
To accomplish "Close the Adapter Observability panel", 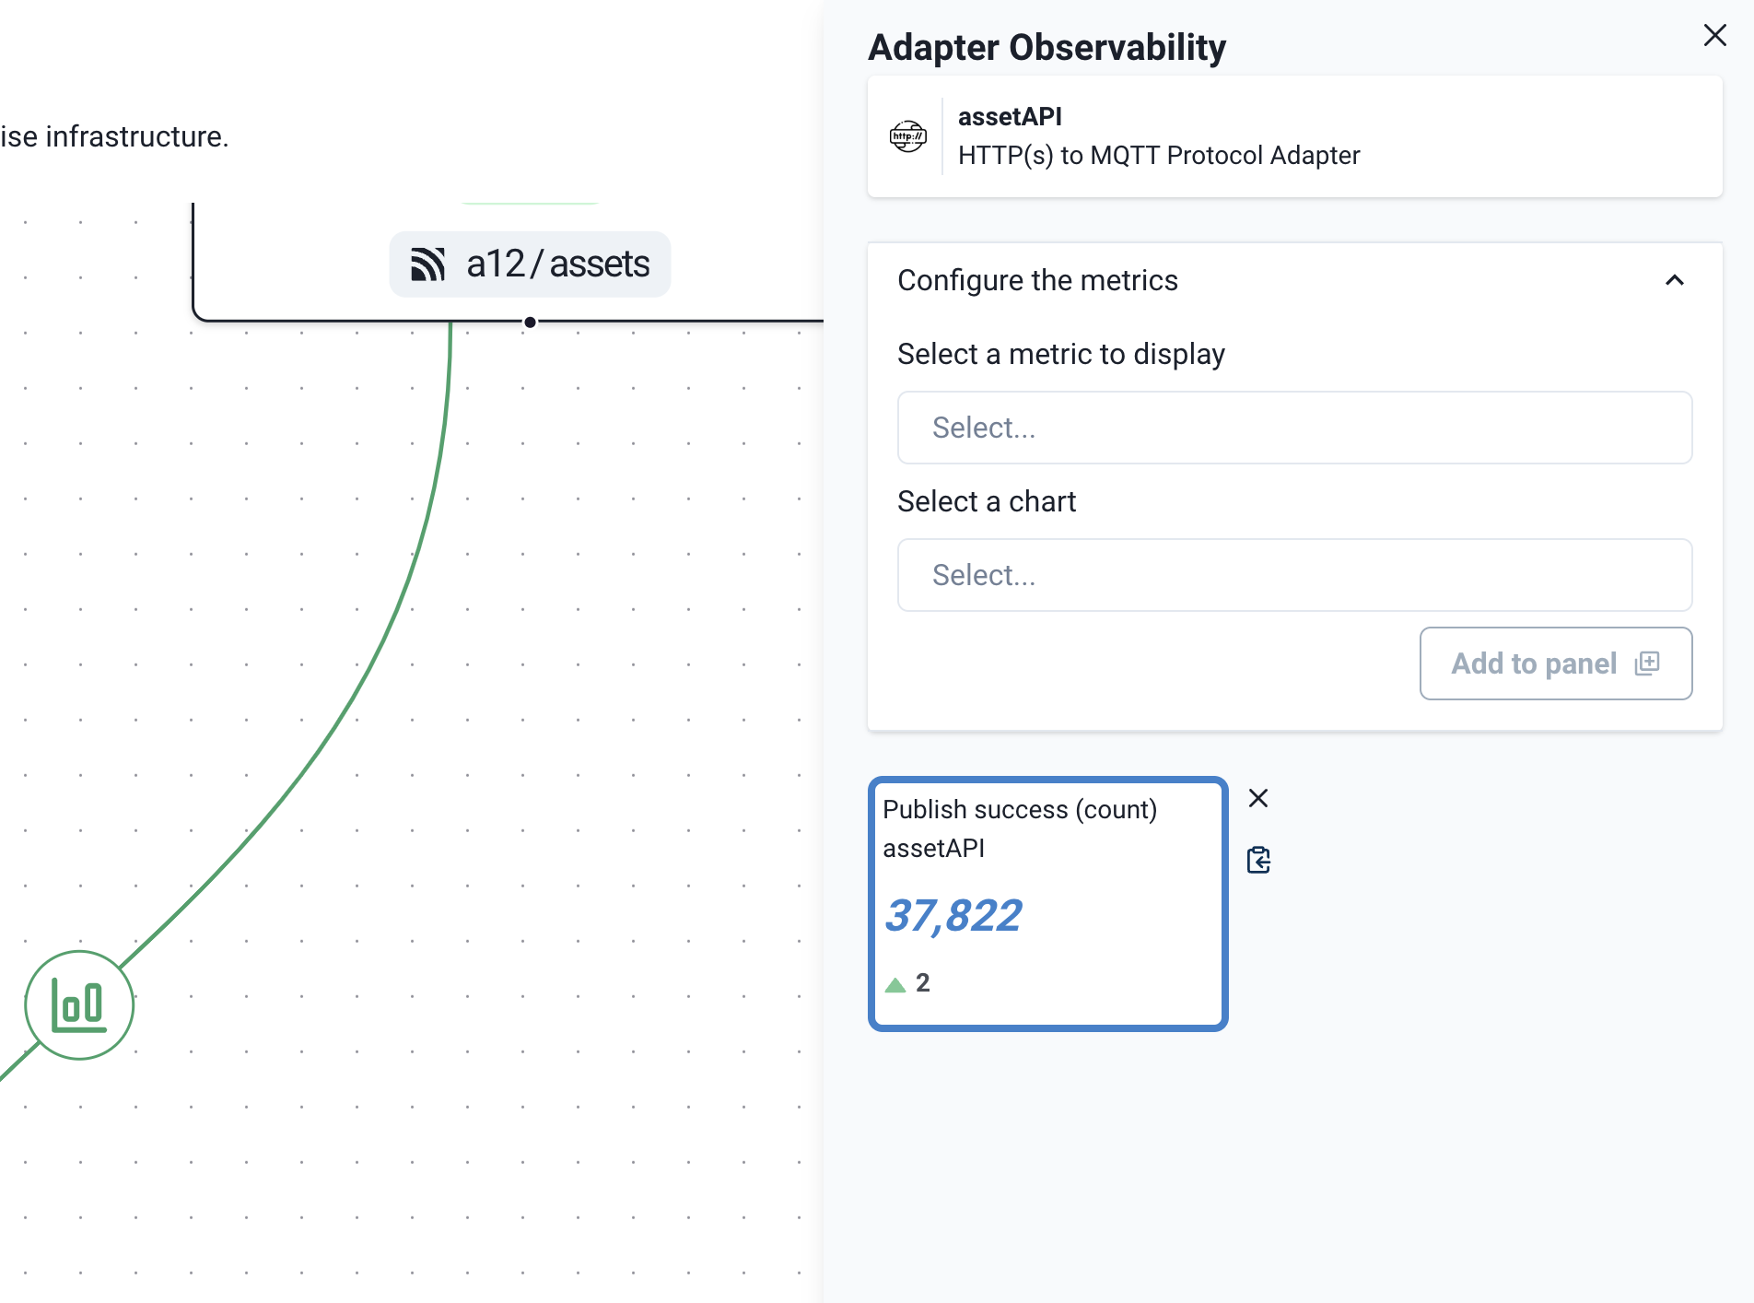I will point(1714,35).
